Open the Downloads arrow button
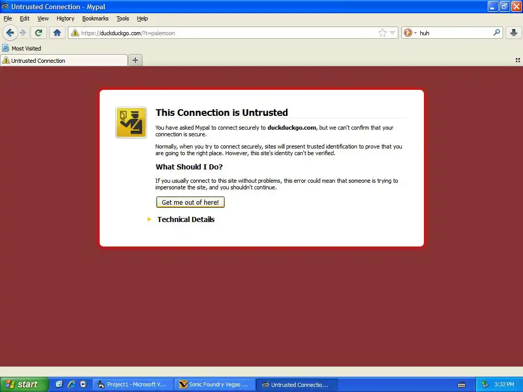The height and width of the screenshot is (392, 523). coord(514,33)
